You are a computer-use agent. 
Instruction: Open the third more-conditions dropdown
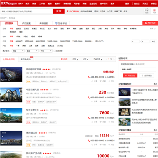(46, 51)
